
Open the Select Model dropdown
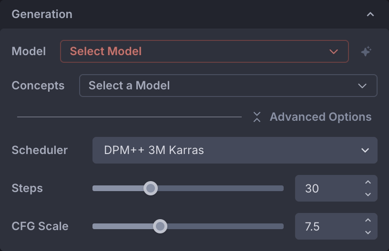[204, 51]
